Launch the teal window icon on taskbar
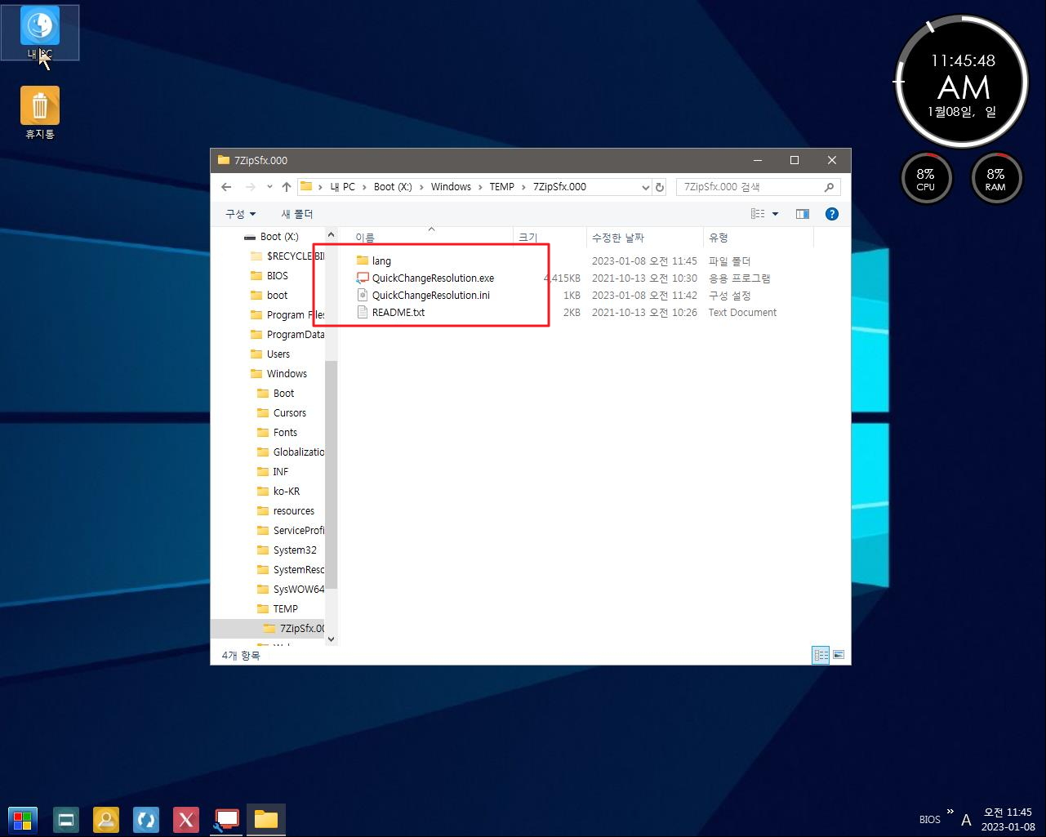This screenshot has width=1046, height=837. click(66, 819)
